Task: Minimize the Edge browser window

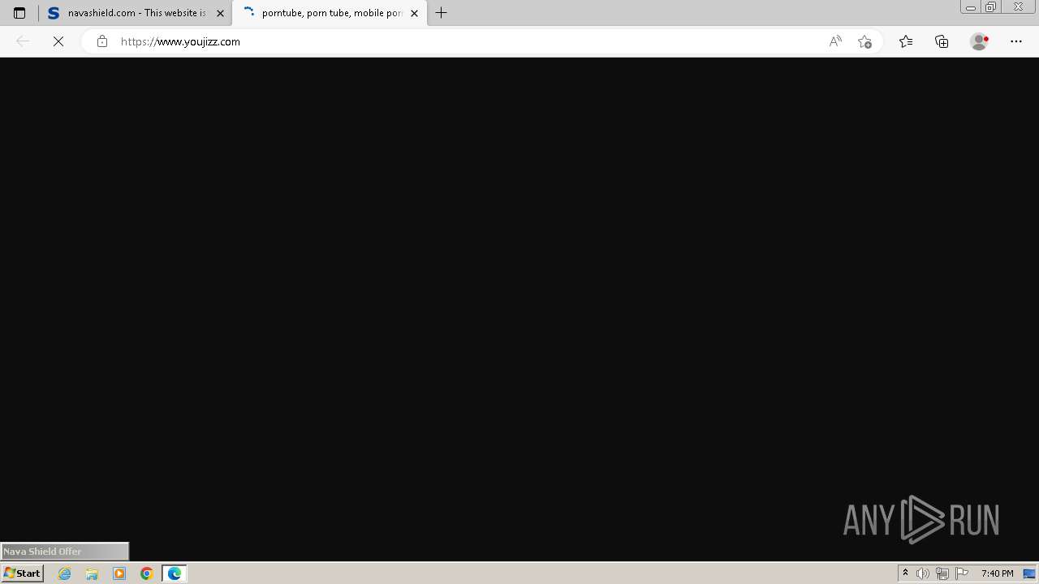Action: point(971,7)
